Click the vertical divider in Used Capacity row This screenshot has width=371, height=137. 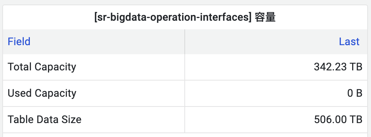click(x=184, y=93)
